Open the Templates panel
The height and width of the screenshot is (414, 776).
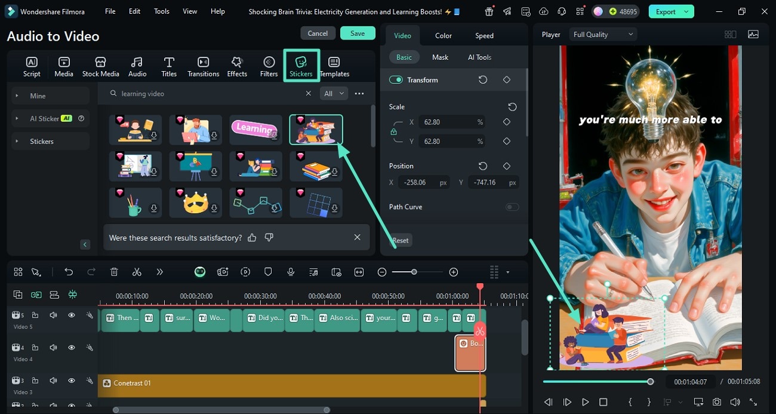click(334, 66)
